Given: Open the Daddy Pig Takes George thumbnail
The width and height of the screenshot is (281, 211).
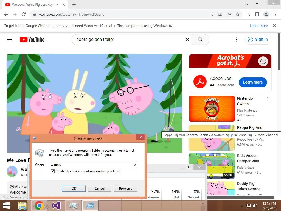Looking at the screenshot, I should coord(221,188).
